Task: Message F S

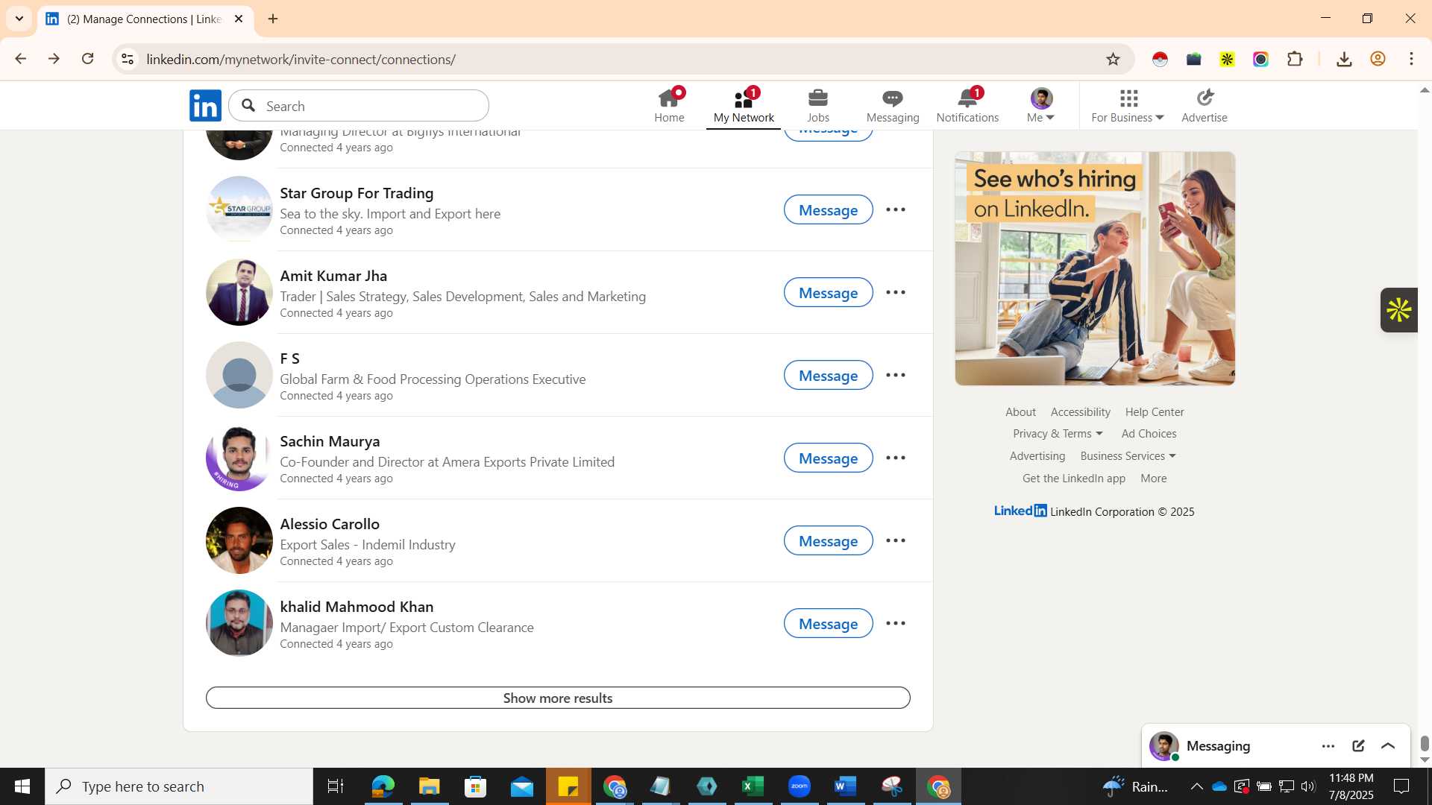Action: (x=828, y=376)
